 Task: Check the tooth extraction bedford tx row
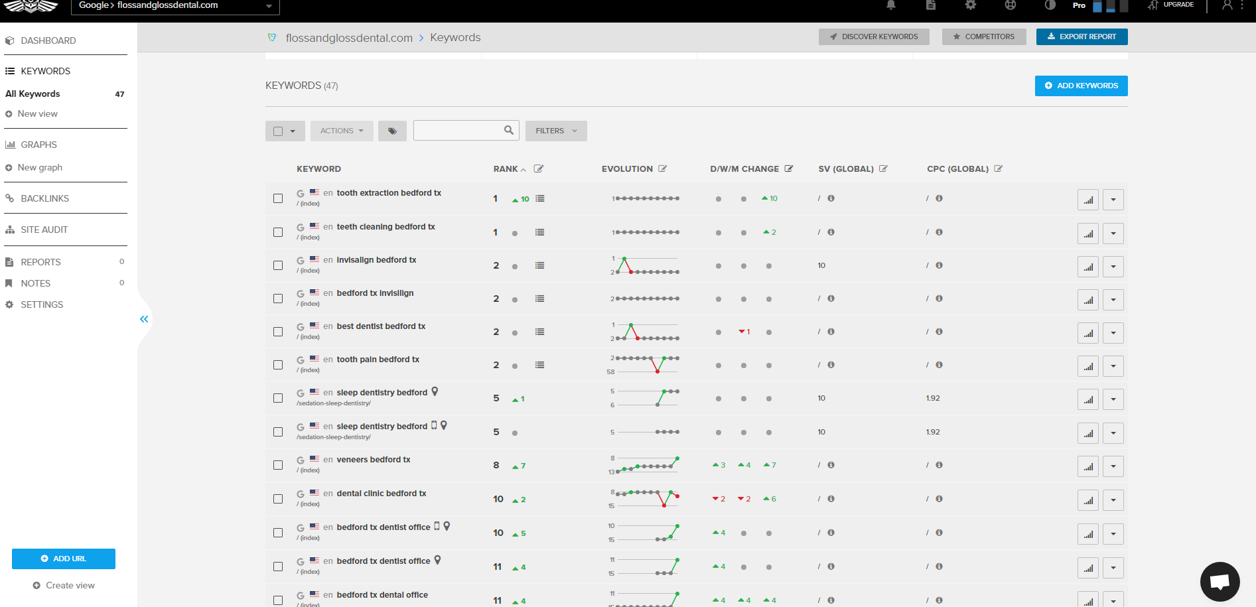[x=278, y=198]
